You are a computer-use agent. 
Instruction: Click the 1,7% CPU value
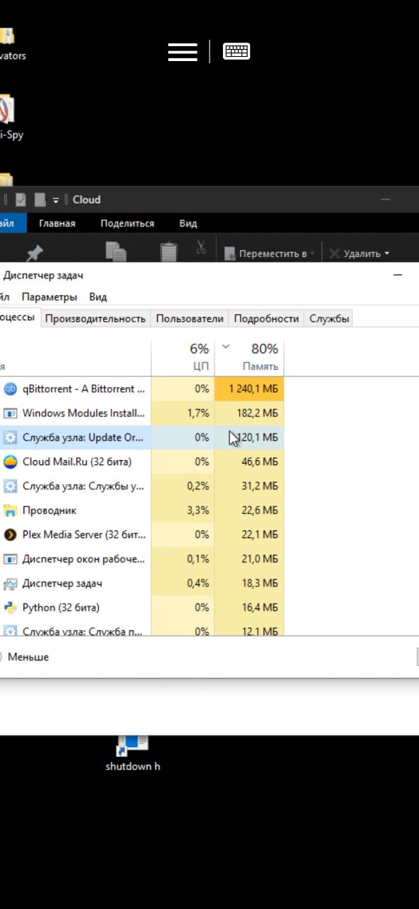point(197,413)
